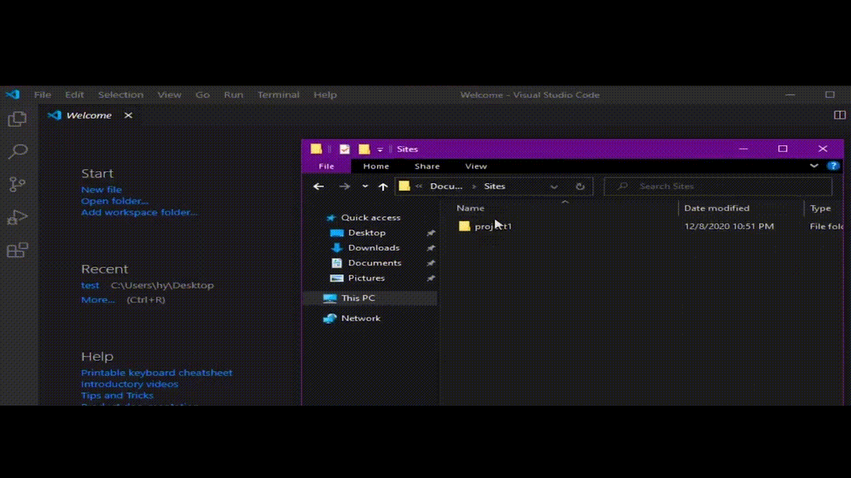Expand the File Explorer ribbon chevron
The height and width of the screenshot is (478, 851).
click(x=814, y=166)
